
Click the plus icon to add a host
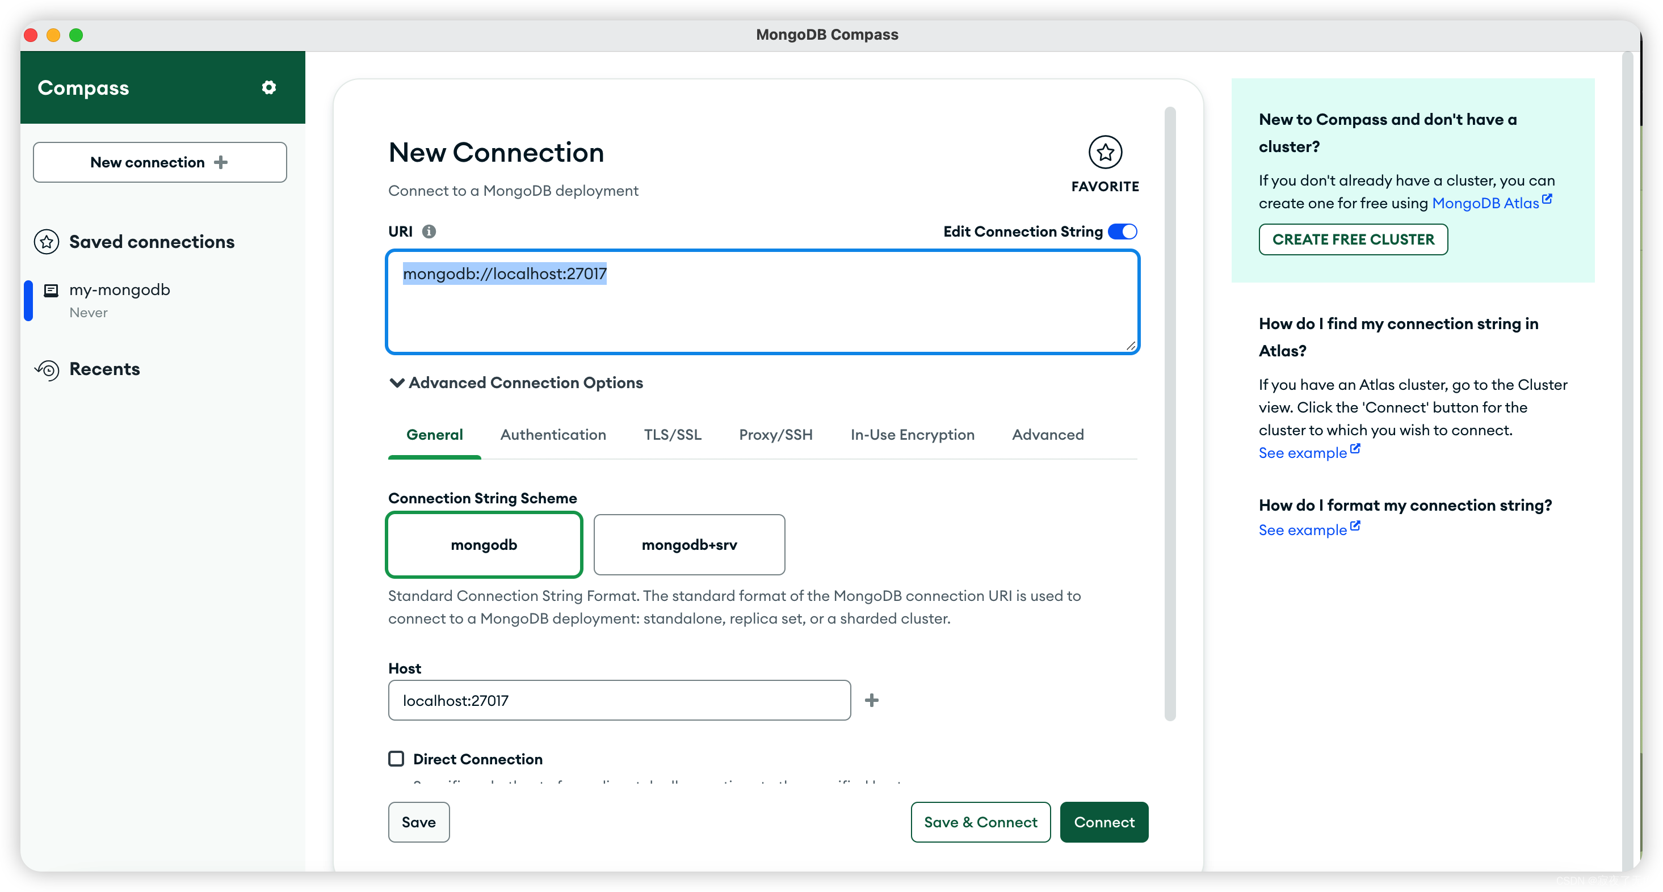(872, 700)
